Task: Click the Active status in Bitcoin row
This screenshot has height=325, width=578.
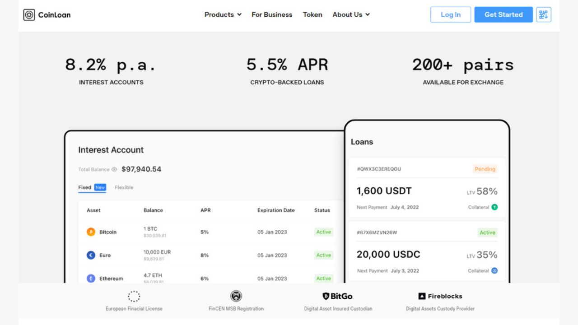Action: (324, 232)
